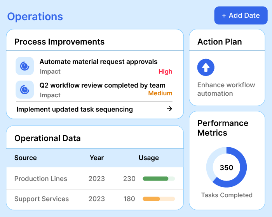Click the clock icon beside Automate material request approvals
This screenshot has height=217, width=272.
pos(24,66)
